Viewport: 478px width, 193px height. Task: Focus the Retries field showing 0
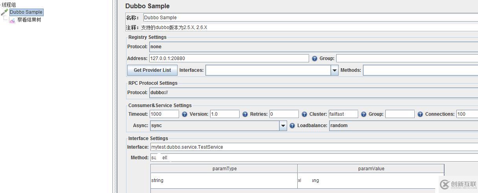284,114
